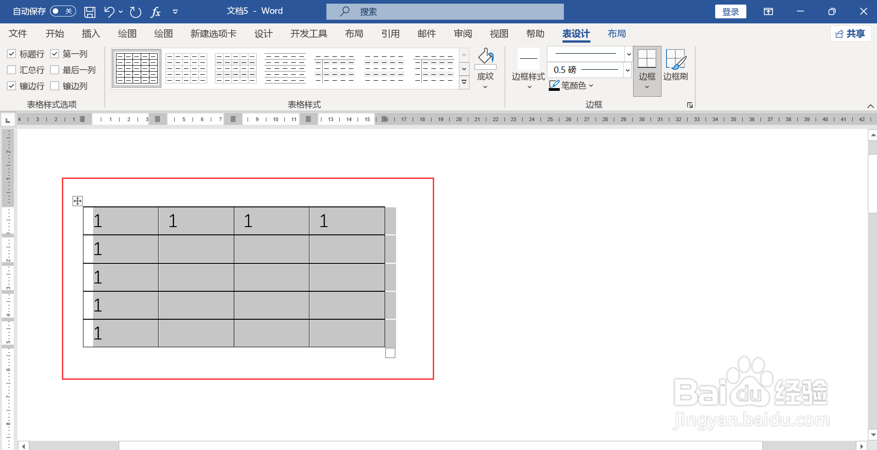Select the second table style thumbnail
Screen dimensions: 877x450
(x=186, y=68)
